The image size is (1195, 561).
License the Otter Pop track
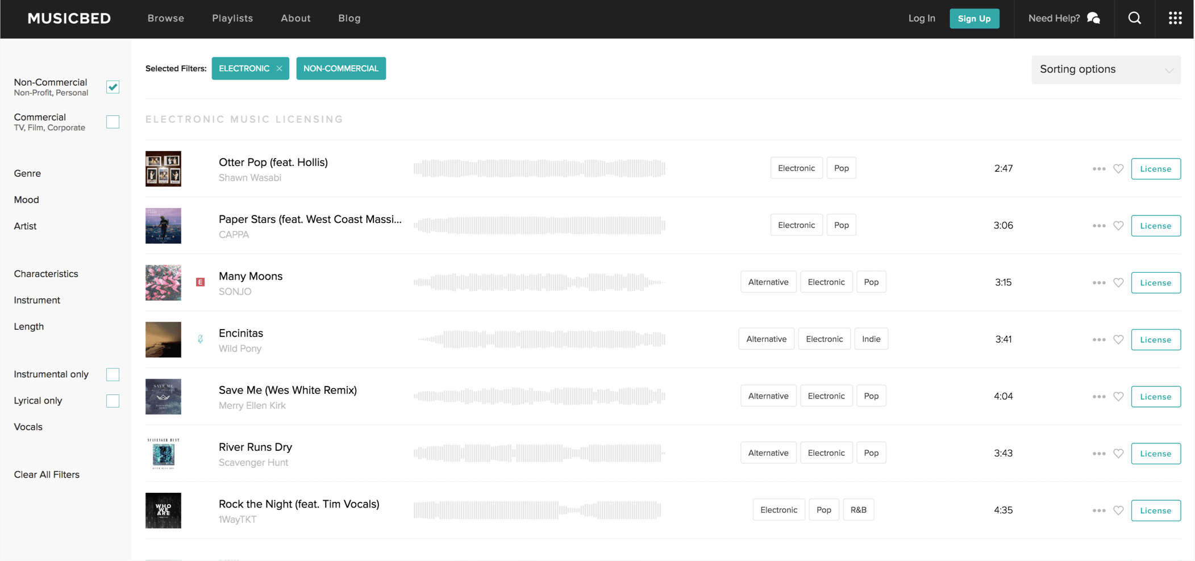[1156, 169]
